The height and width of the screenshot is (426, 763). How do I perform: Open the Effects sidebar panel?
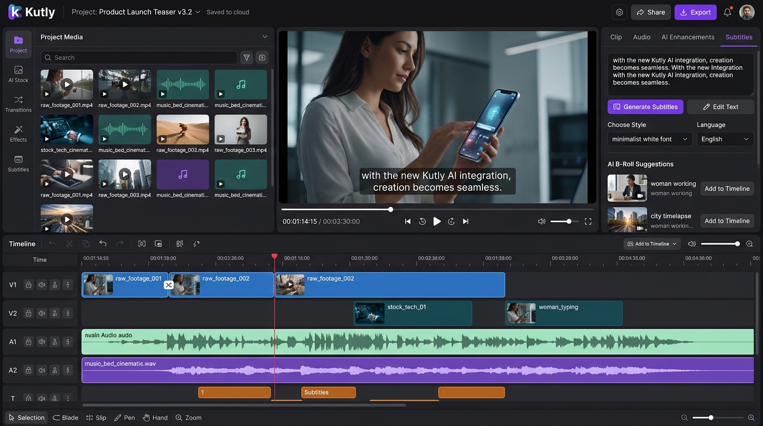18,134
